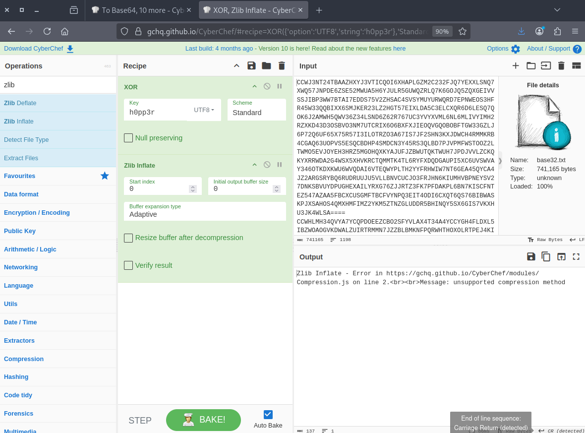Viewport: 585px width, 433px height.
Task: Save the current recipe
Action: coord(251,66)
